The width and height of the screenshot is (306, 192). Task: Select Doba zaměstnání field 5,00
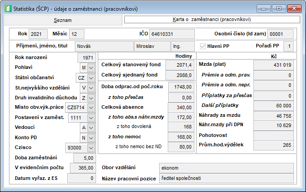(85, 158)
